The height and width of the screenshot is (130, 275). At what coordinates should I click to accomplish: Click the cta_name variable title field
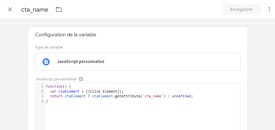[x=35, y=10]
